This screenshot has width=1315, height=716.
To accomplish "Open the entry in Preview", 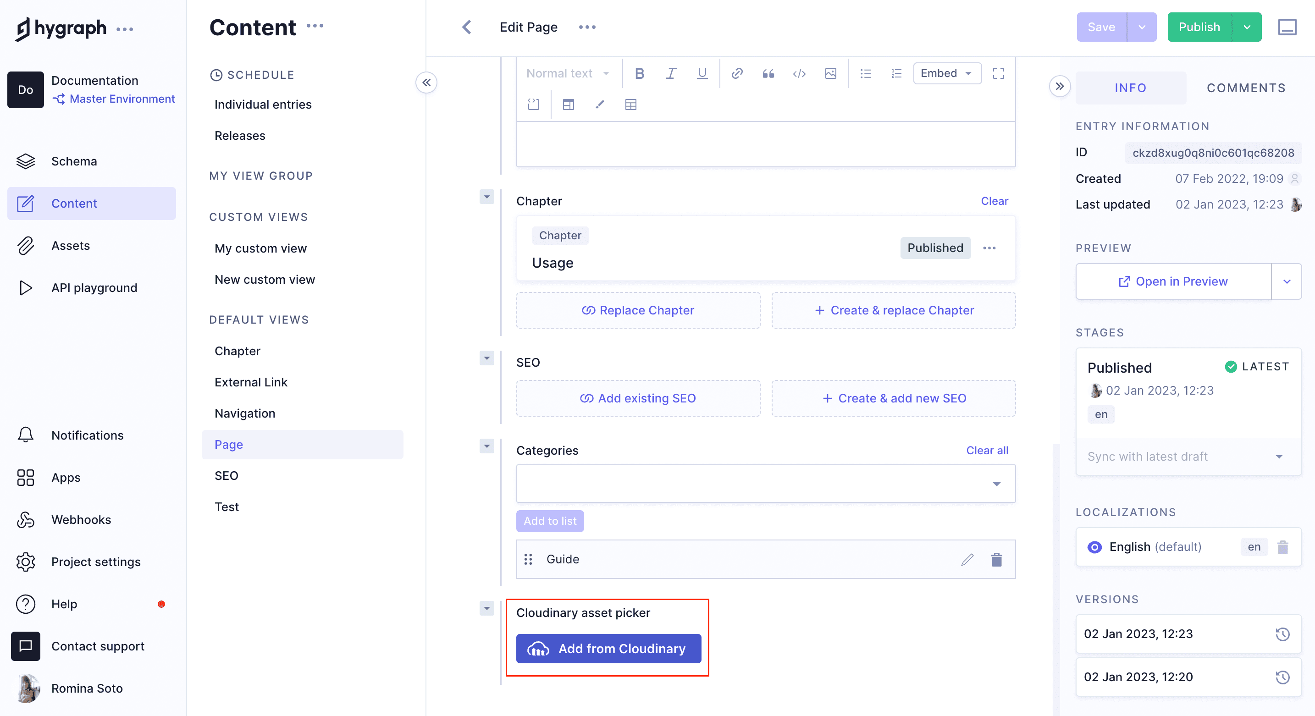I will (1172, 281).
